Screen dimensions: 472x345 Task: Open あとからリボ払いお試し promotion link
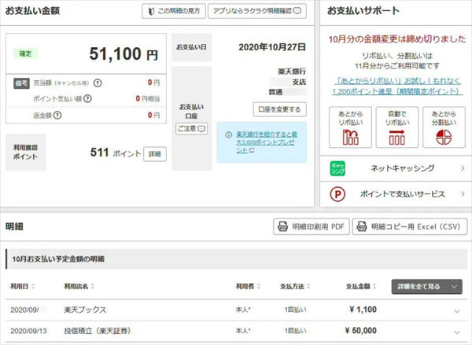[x=397, y=86]
